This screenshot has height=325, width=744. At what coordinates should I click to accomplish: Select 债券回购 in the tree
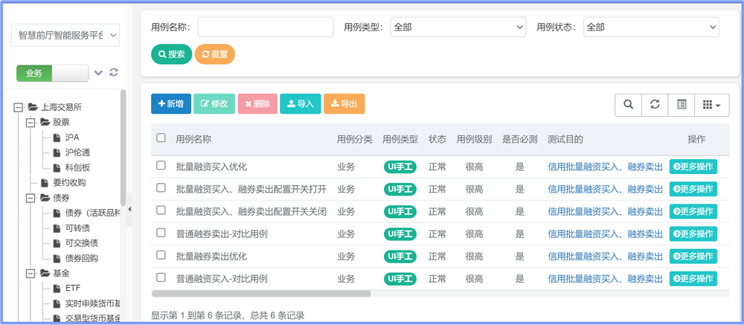(x=82, y=258)
